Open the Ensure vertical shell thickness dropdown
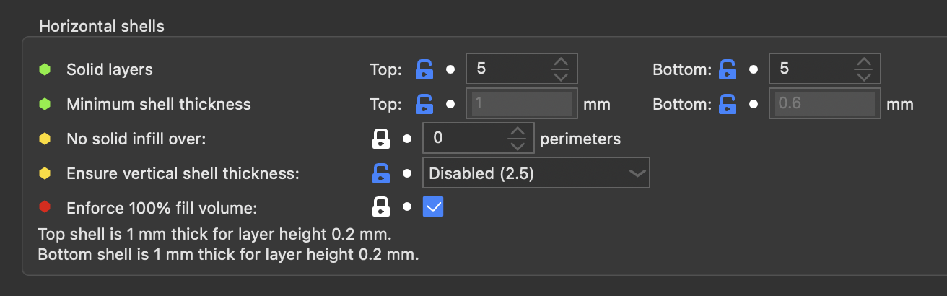947x296 pixels. (x=536, y=173)
